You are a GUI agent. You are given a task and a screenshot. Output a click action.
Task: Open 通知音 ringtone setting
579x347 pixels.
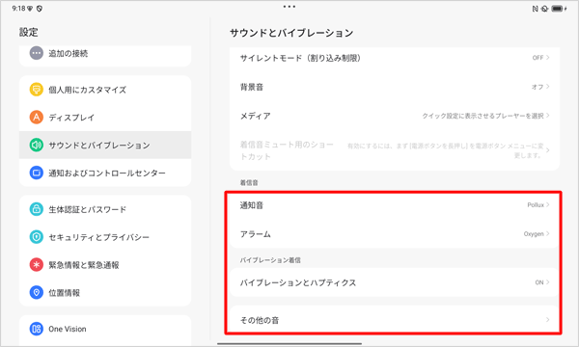pyautogui.click(x=395, y=205)
